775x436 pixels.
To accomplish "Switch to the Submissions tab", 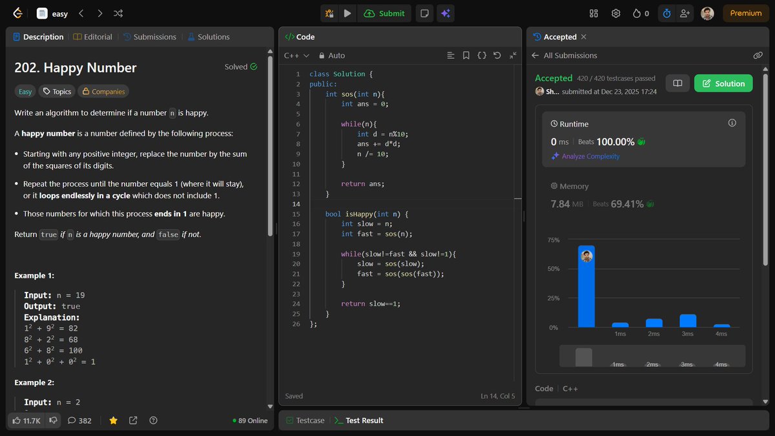I will (x=149, y=37).
